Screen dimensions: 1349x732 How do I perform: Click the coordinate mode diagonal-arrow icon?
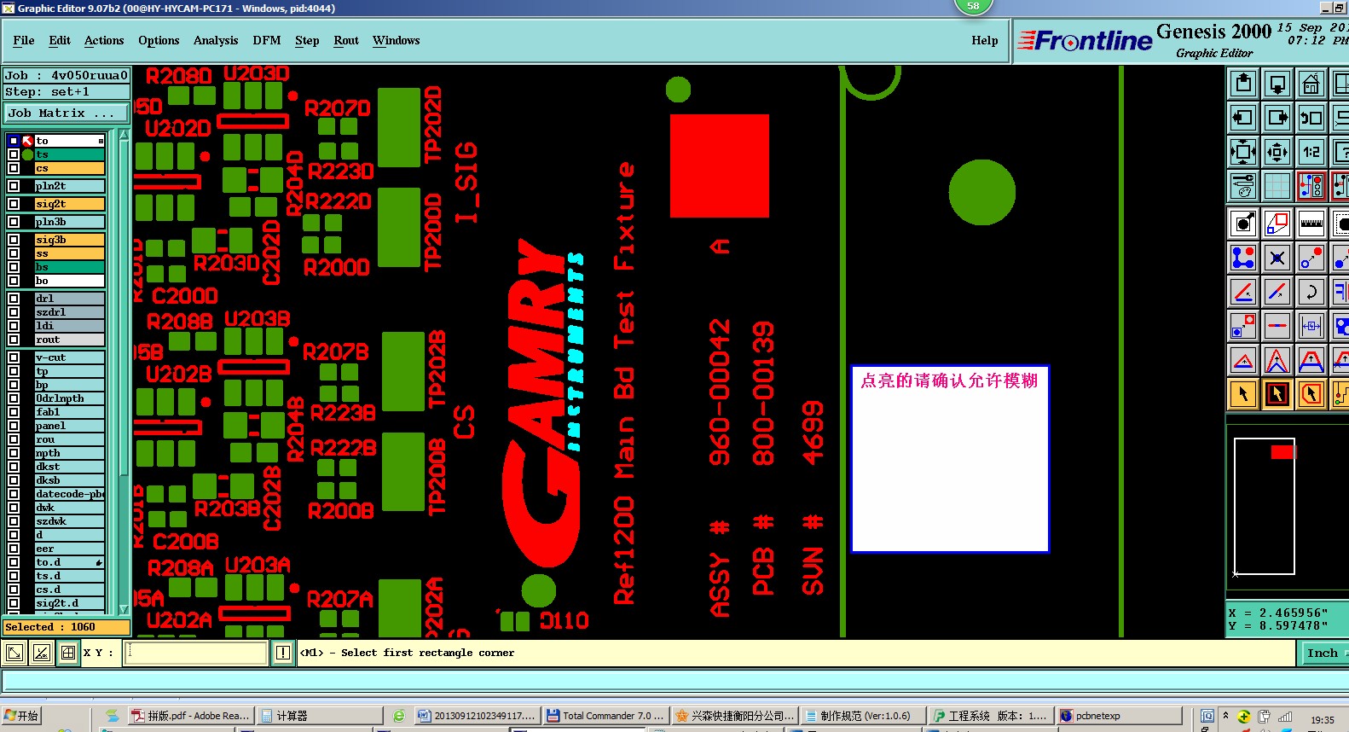tap(14, 654)
